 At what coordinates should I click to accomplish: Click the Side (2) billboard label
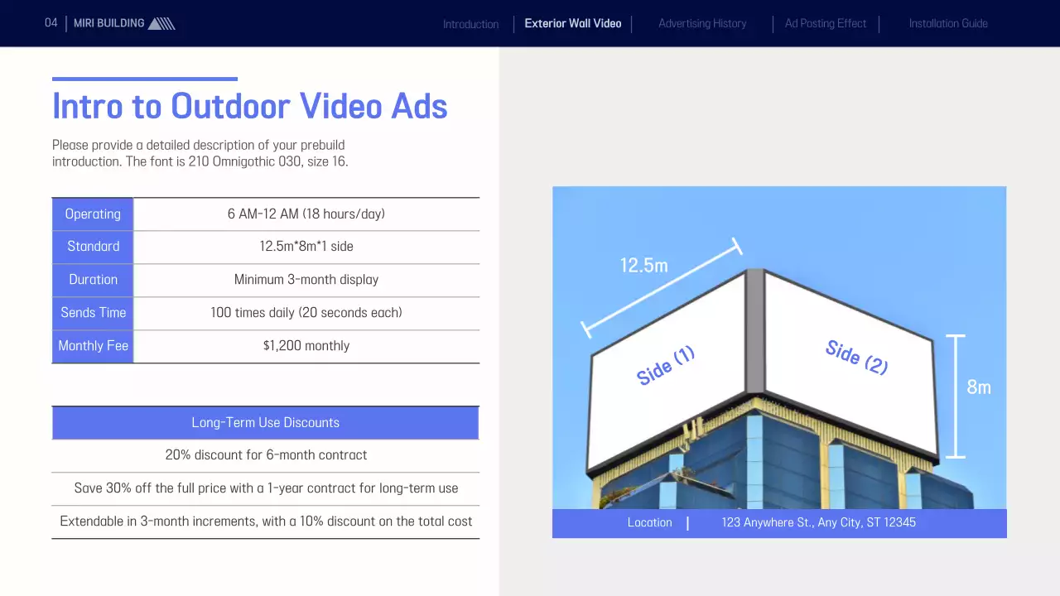tap(856, 358)
